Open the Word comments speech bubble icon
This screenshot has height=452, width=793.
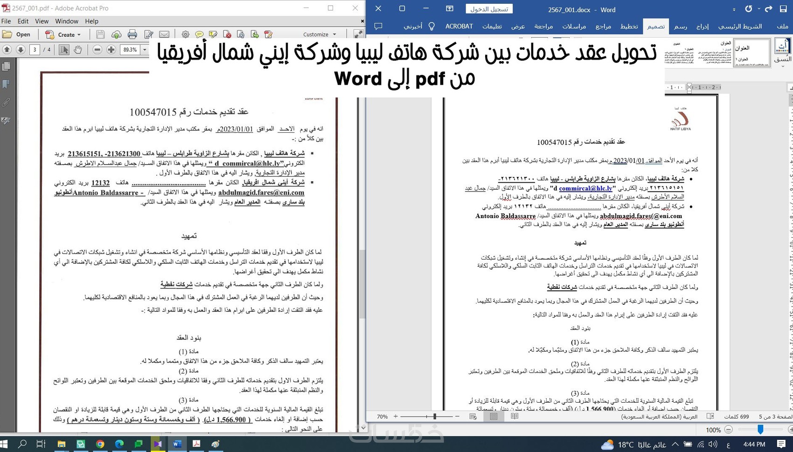[378, 26]
